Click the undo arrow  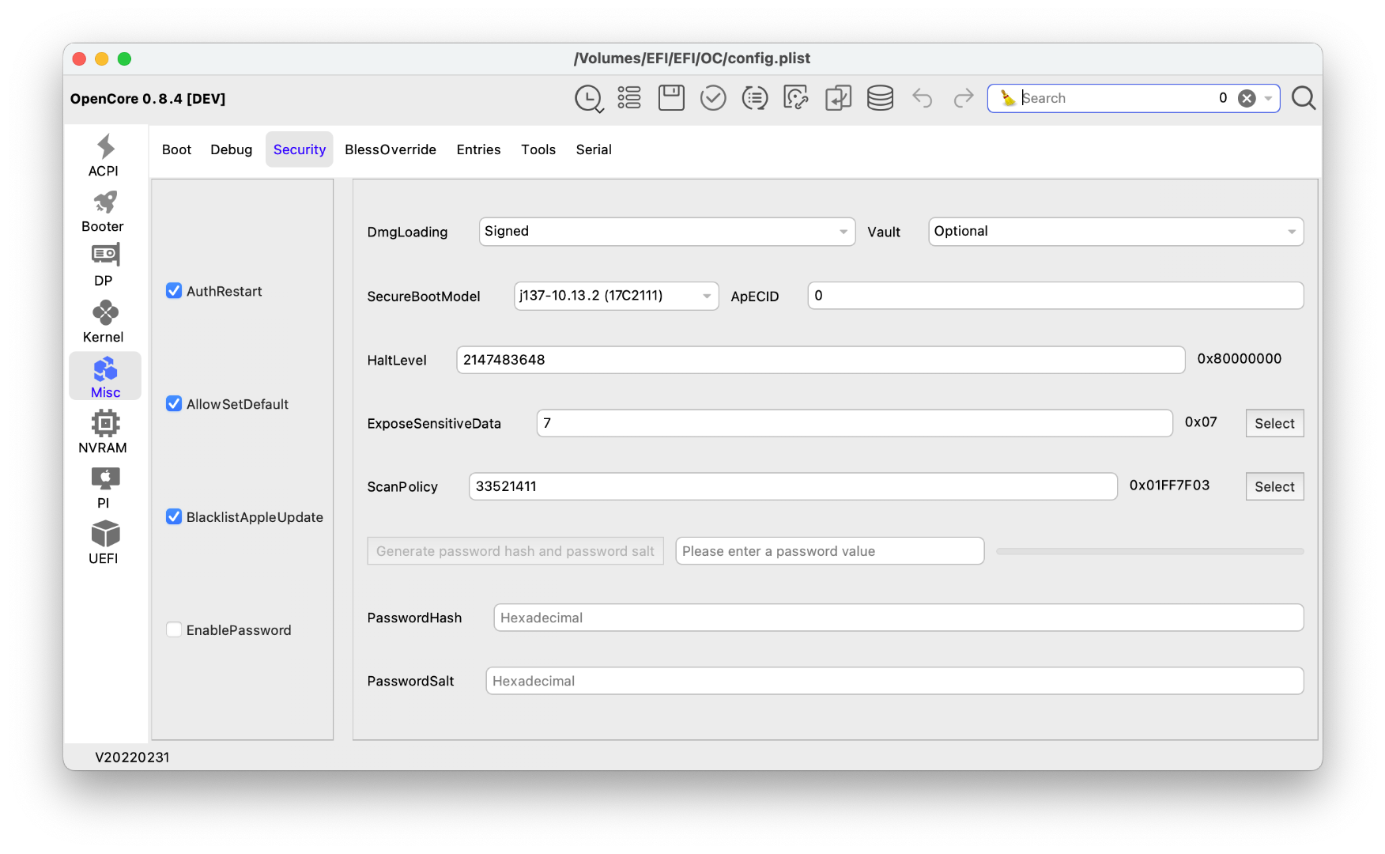923,98
